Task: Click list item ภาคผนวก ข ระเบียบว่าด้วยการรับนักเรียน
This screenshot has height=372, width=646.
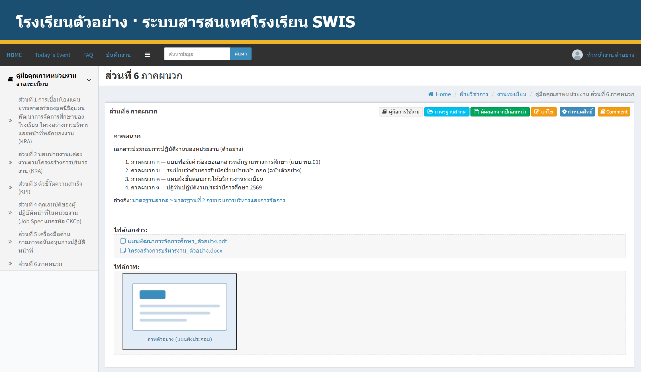Action: 216,170
